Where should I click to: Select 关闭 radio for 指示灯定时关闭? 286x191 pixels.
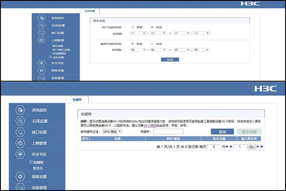click(x=152, y=44)
